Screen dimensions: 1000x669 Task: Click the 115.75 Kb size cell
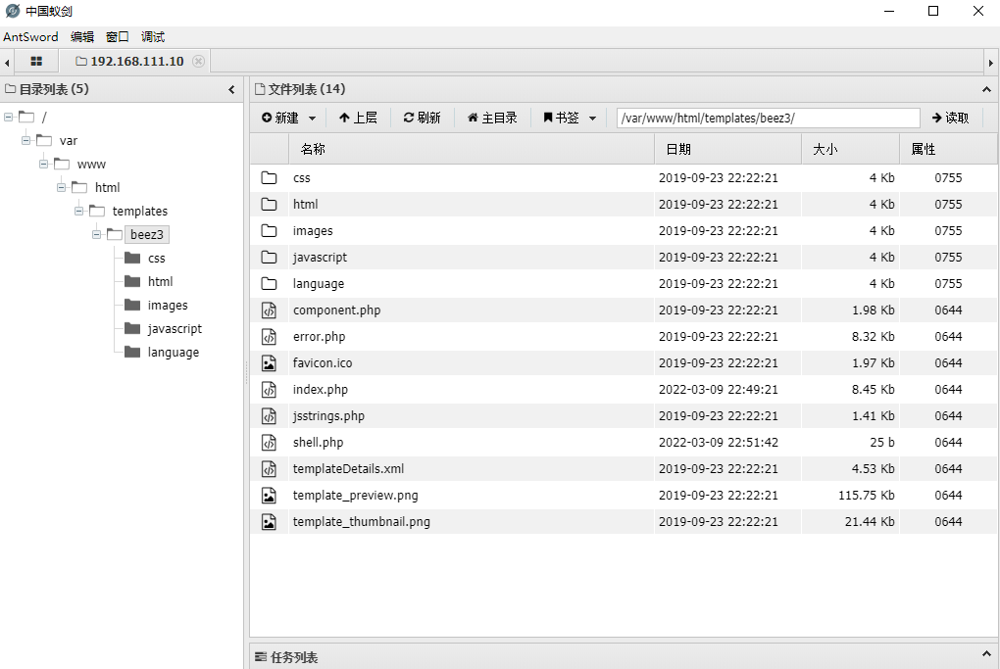[866, 495]
